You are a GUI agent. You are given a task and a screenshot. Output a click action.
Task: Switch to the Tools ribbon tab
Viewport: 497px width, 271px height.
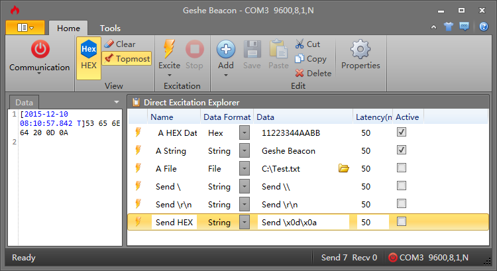click(x=110, y=28)
